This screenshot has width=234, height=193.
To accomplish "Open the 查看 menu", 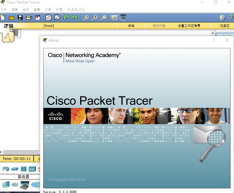I will pos(37,10).
